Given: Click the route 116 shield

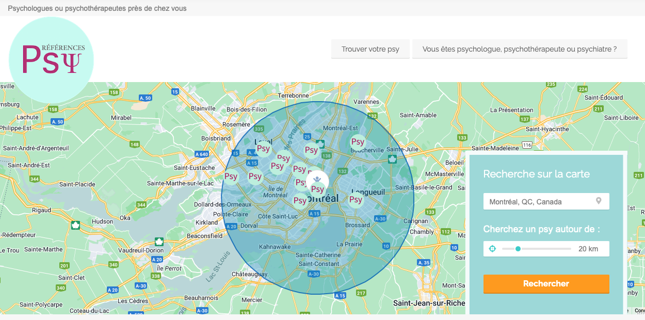Looking at the screenshot, I should [527, 146].
